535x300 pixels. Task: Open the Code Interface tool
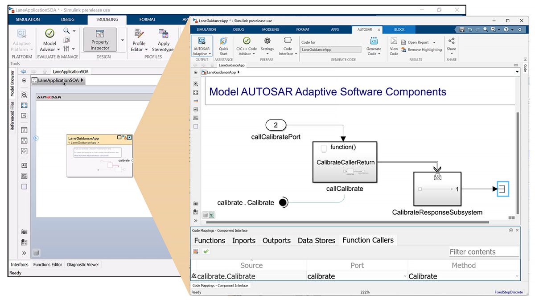coord(287,46)
